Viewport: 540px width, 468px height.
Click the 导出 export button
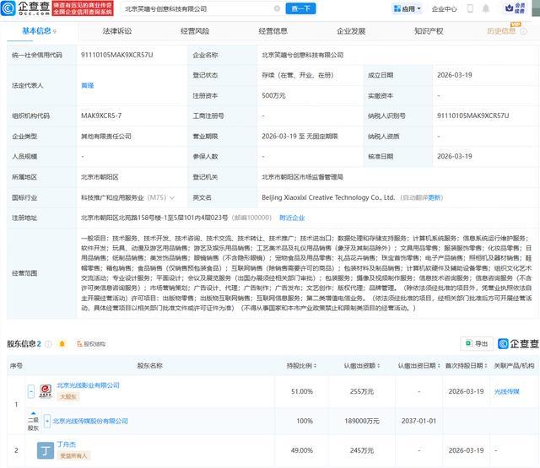477,343
